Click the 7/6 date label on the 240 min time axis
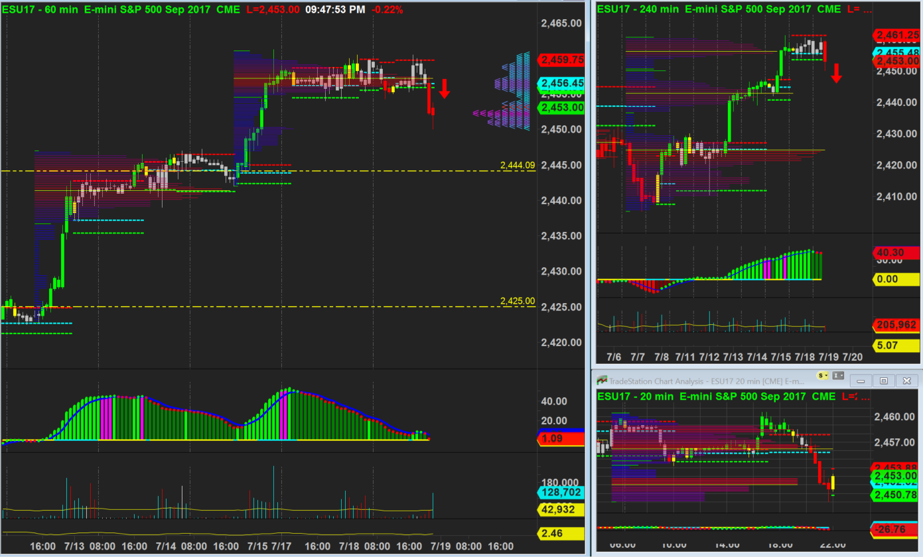923x557 pixels. click(614, 357)
